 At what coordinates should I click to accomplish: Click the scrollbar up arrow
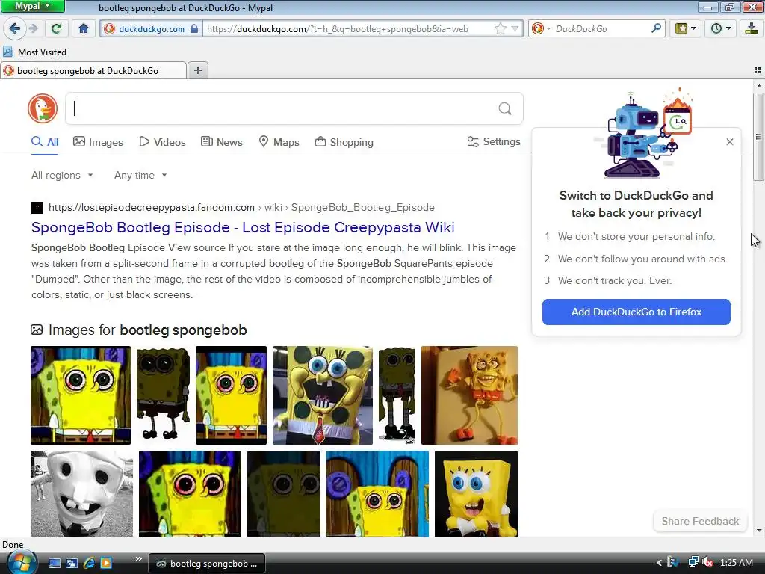[758, 86]
